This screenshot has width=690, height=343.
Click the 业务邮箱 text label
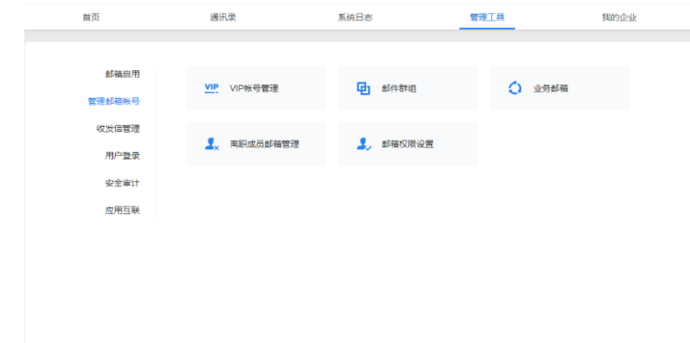(x=551, y=88)
